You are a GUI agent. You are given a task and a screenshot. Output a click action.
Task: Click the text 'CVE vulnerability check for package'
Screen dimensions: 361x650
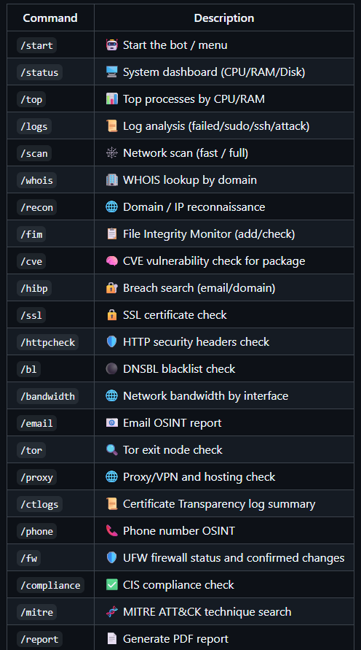214,261
